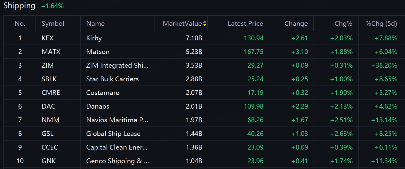Click the 7.10B market value

tap(194, 38)
